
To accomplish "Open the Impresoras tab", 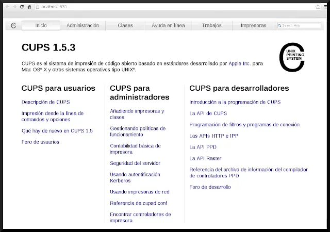I will click(253, 25).
